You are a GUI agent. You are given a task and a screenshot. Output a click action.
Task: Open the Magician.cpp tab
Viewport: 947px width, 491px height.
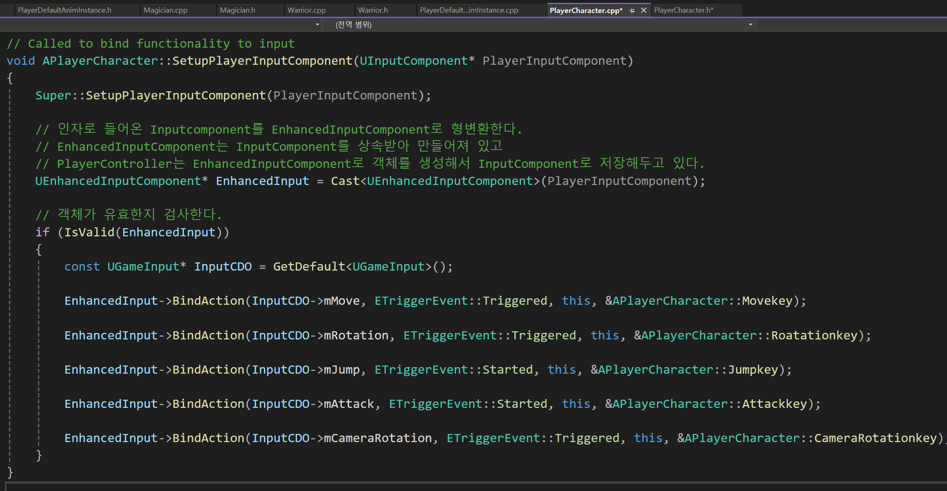tap(165, 10)
